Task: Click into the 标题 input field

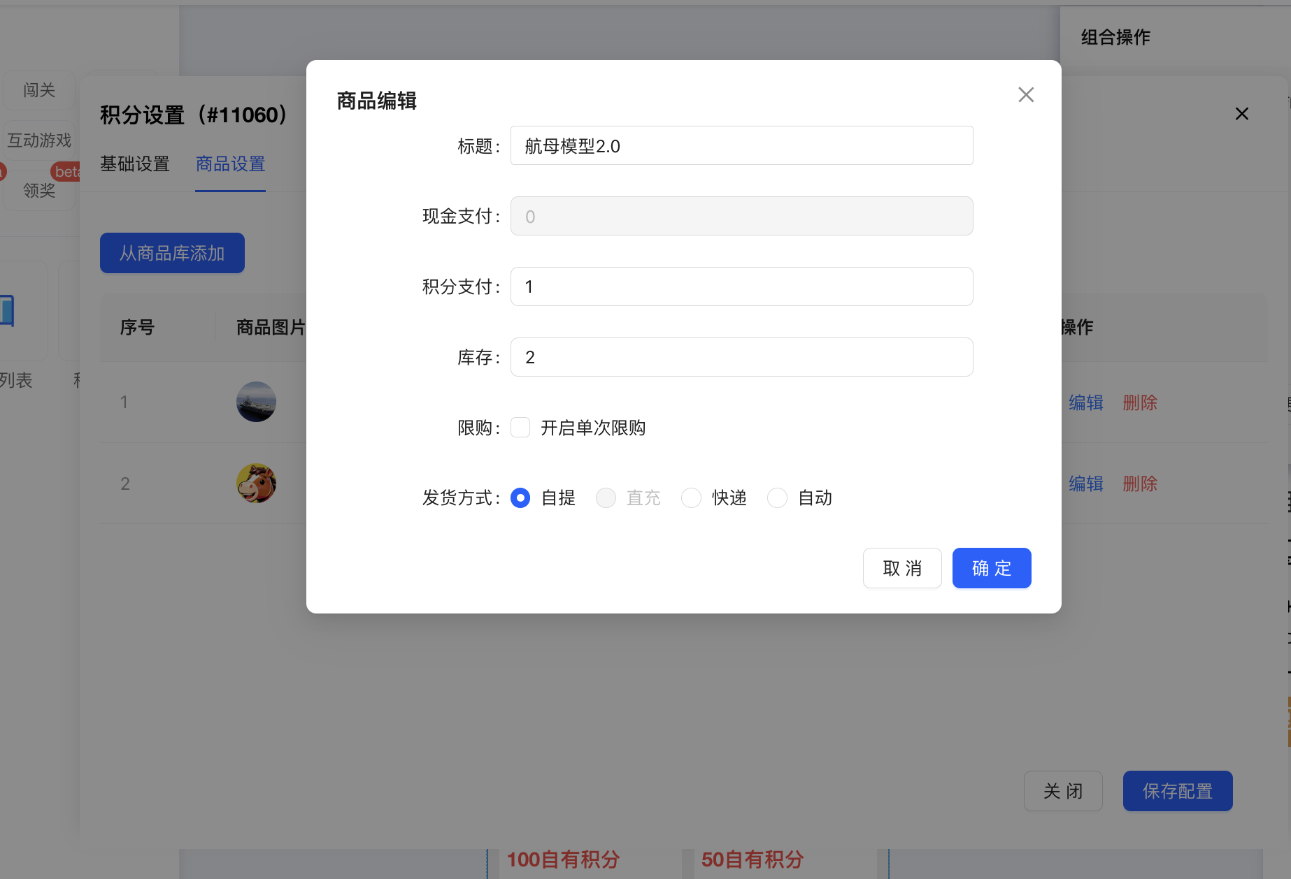Action: (741, 146)
